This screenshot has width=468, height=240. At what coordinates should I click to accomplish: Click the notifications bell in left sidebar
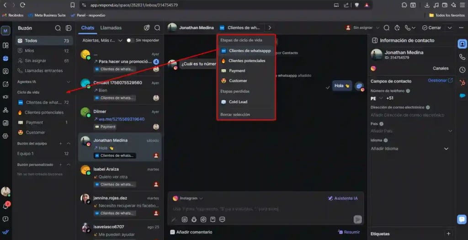click(5, 206)
